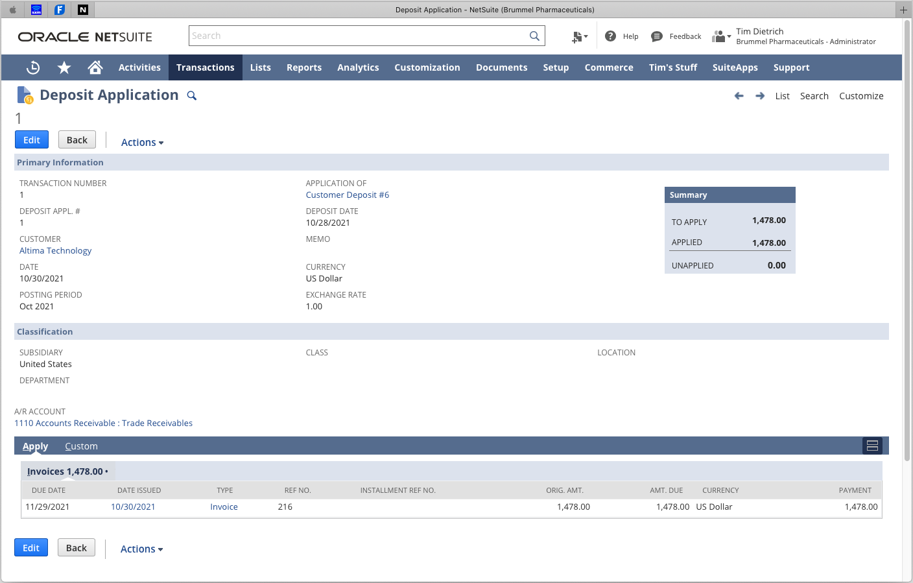Open the Analytics menu

click(x=358, y=67)
